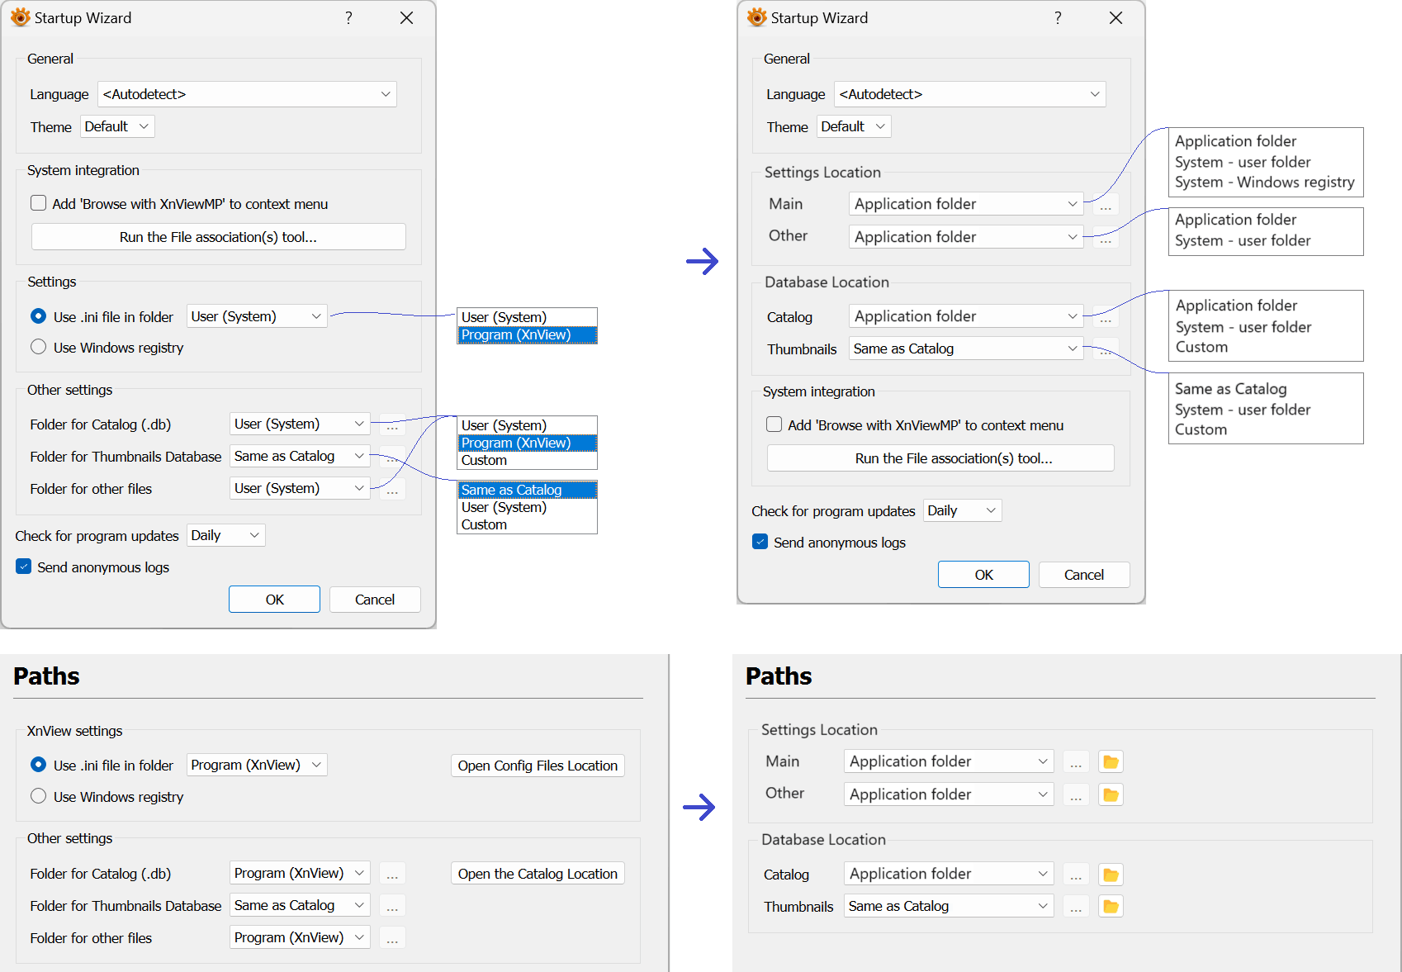The image size is (1402, 972).
Task: Click OK button in right Startup Wizard
Action: (x=983, y=575)
